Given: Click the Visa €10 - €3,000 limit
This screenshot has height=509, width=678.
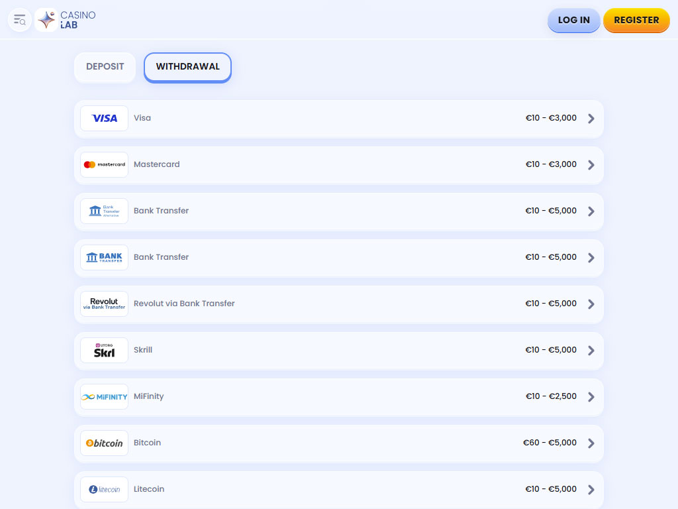Looking at the screenshot, I should (551, 118).
